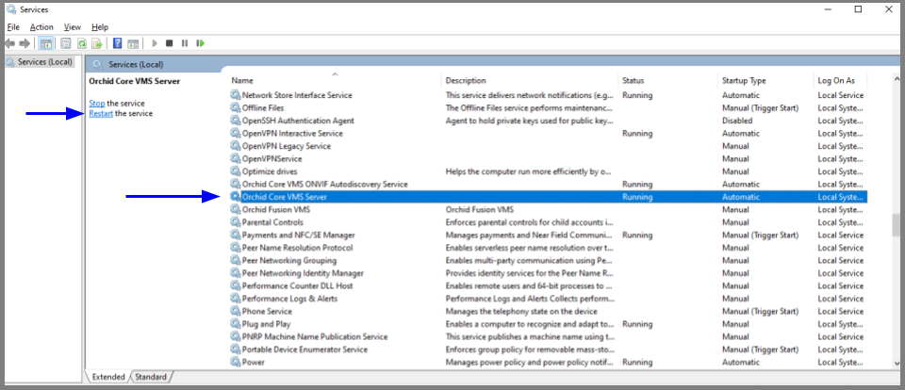Image resolution: width=905 pixels, height=390 pixels.
Task: Click gear icon beside Parental Controls
Action: [235, 222]
